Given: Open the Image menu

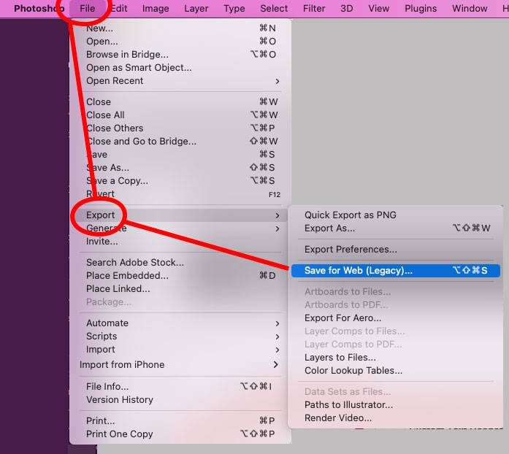Looking at the screenshot, I should coord(156,9).
